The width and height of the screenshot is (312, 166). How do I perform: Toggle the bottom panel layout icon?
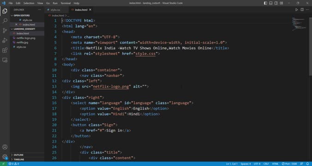point(271,3)
